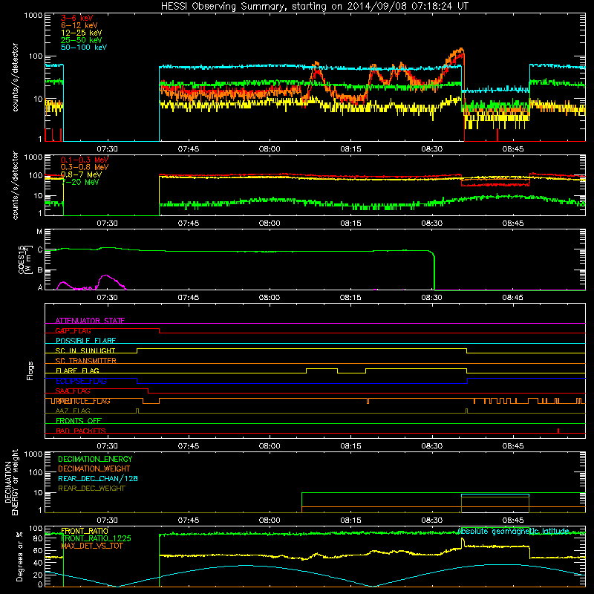This screenshot has width=594, height=594.
Task: Click the 0.1-0.3 MeV legend entry
Action: pos(84,160)
